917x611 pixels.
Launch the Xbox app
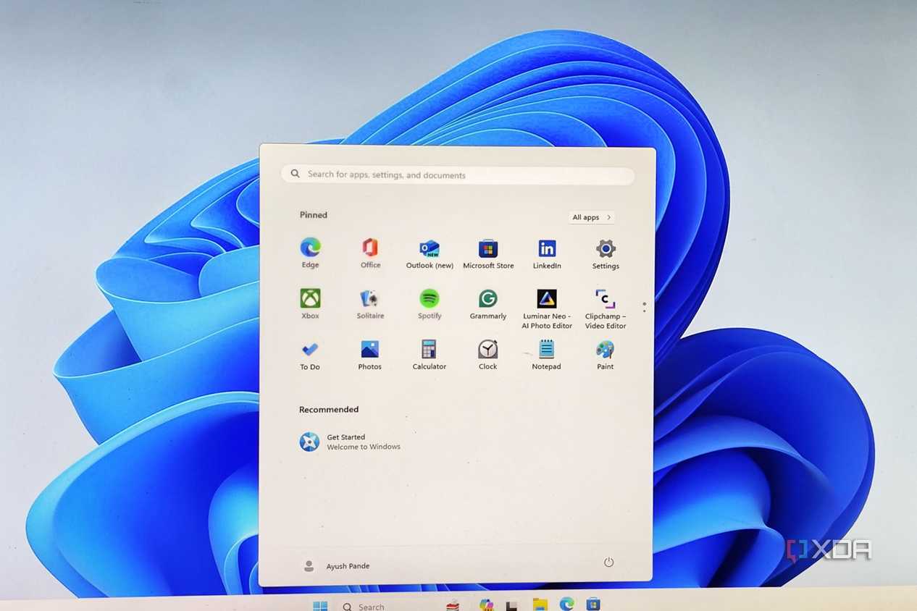[310, 304]
